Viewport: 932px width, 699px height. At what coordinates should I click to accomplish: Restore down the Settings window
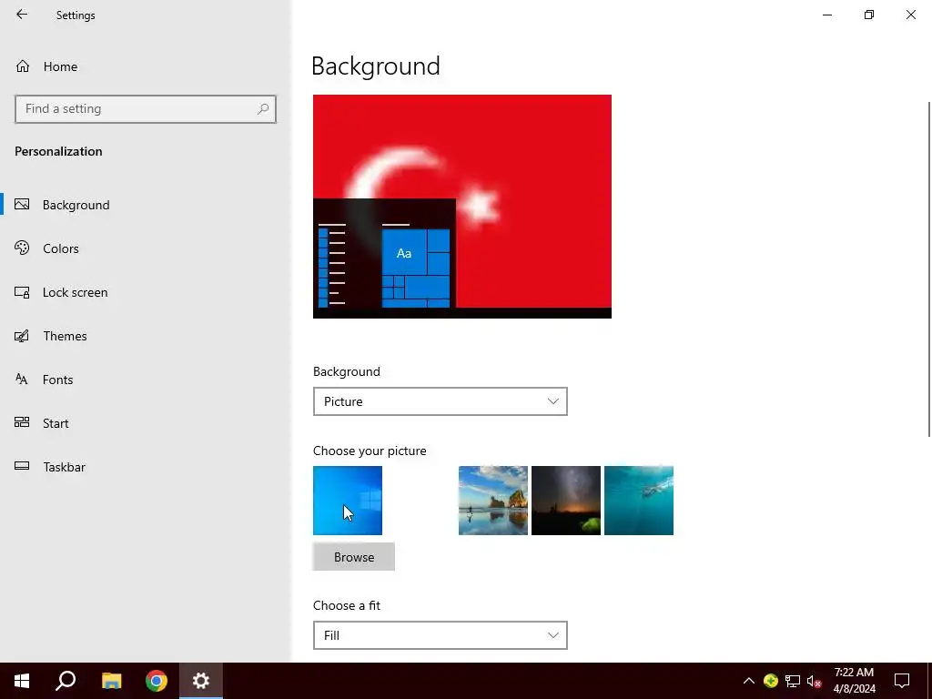click(869, 15)
